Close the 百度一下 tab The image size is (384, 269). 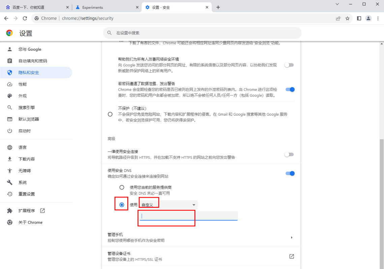tap(67, 7)
